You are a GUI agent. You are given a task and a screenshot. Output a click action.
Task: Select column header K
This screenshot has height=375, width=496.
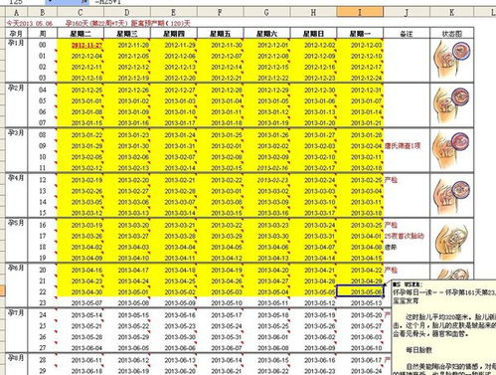point(452,13)
